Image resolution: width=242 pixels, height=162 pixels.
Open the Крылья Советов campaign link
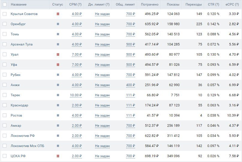pos(24,14)
